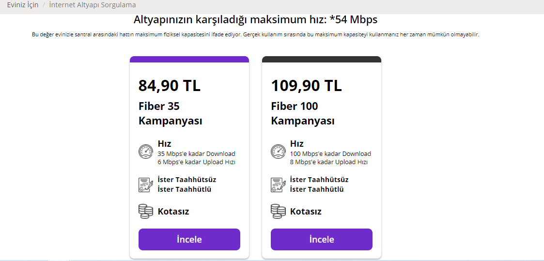Image resolution: width=544 pixels, height=261 pixels.
Task: Click the Kotasız label in Fiber 35 card
Action: 173,212
